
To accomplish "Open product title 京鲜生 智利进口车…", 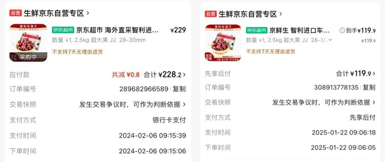I will click(x=299, y=30).
